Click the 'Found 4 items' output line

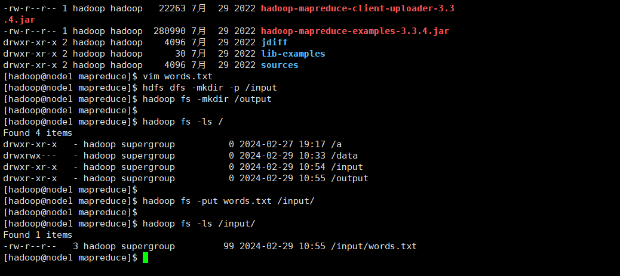(38, 133)
